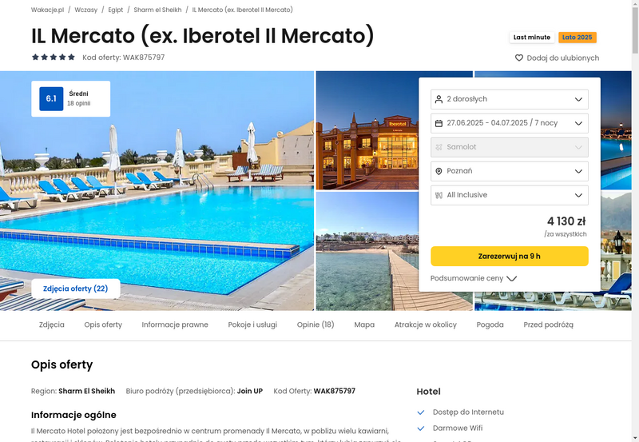Open the illuminated Iberotel building photo
The height and width of the screenshot is (442, 639).
pyautogui.click(x=367, y=130)
